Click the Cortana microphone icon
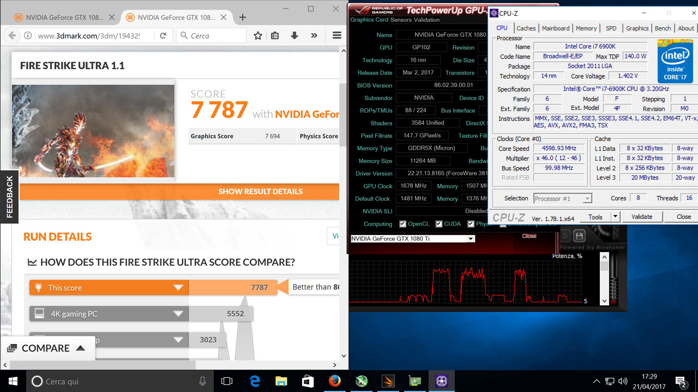This screenshot has height=392, width=698. click(202, 382)
